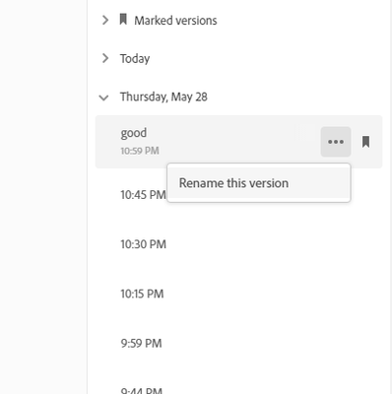Select the version named good
This screenshot has height=394, width=392.
point(238,142)
